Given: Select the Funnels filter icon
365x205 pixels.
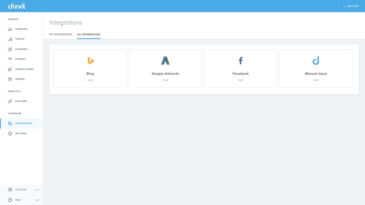Looking at the screenshot, I should click(x=10, y=59).
